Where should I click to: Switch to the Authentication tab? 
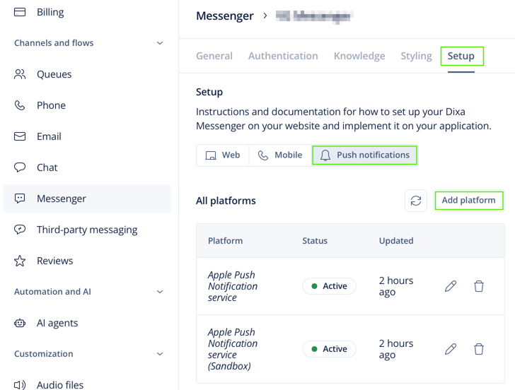click(283, 56)
